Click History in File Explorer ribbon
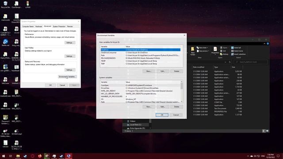This screenshot has height=159, width=283. click(224, 54)
